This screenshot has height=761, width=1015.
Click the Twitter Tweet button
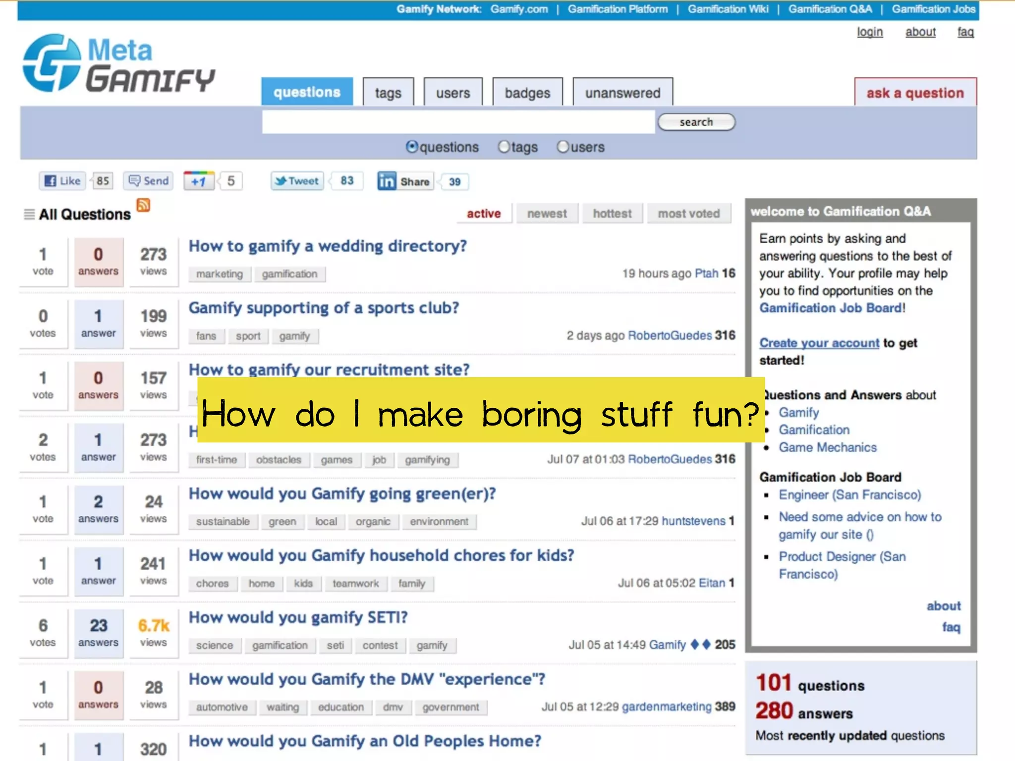297,181
